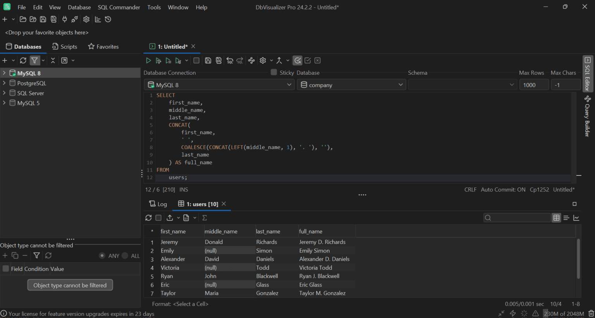The height and width of the screenshot is (318, 595).
Task: Click into the Max Rows field
Action: 533,85
